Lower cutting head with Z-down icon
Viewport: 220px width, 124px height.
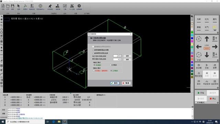tap(214, 54)
